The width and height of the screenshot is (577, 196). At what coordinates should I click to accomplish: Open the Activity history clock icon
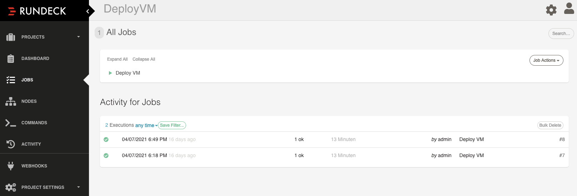(x=11, y=144)
